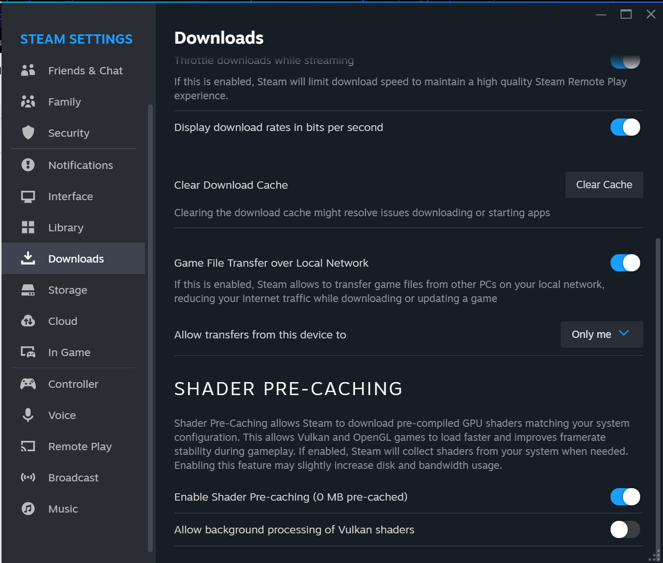Turn off Game File Transfer over Local Network
This screenshot has height=563, width=663.
pos(625,263)
